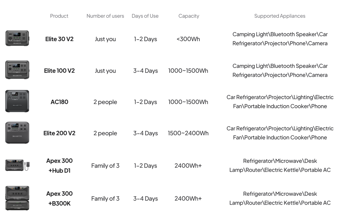Click the Elite 200 V2 product image
This screenshot has height=222, width=349.
(17, 133)
